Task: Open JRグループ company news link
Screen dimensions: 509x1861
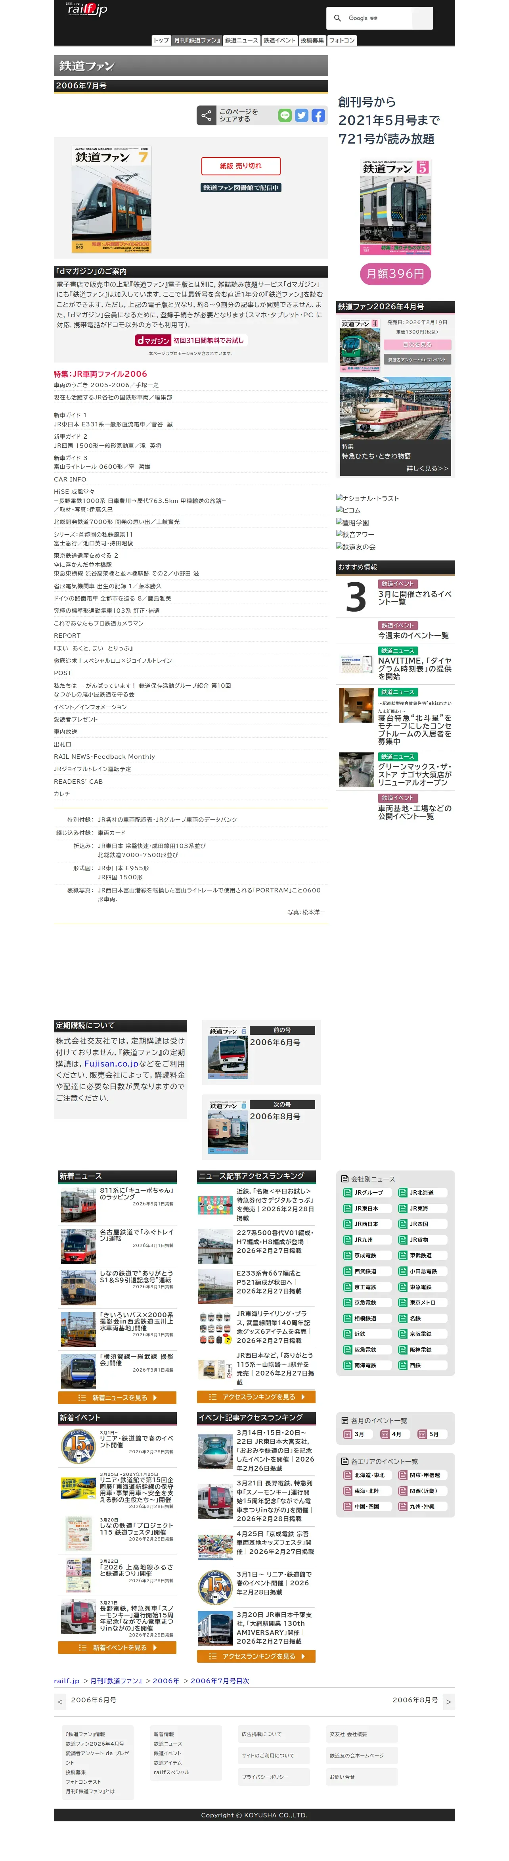Action: [367, 1193]
